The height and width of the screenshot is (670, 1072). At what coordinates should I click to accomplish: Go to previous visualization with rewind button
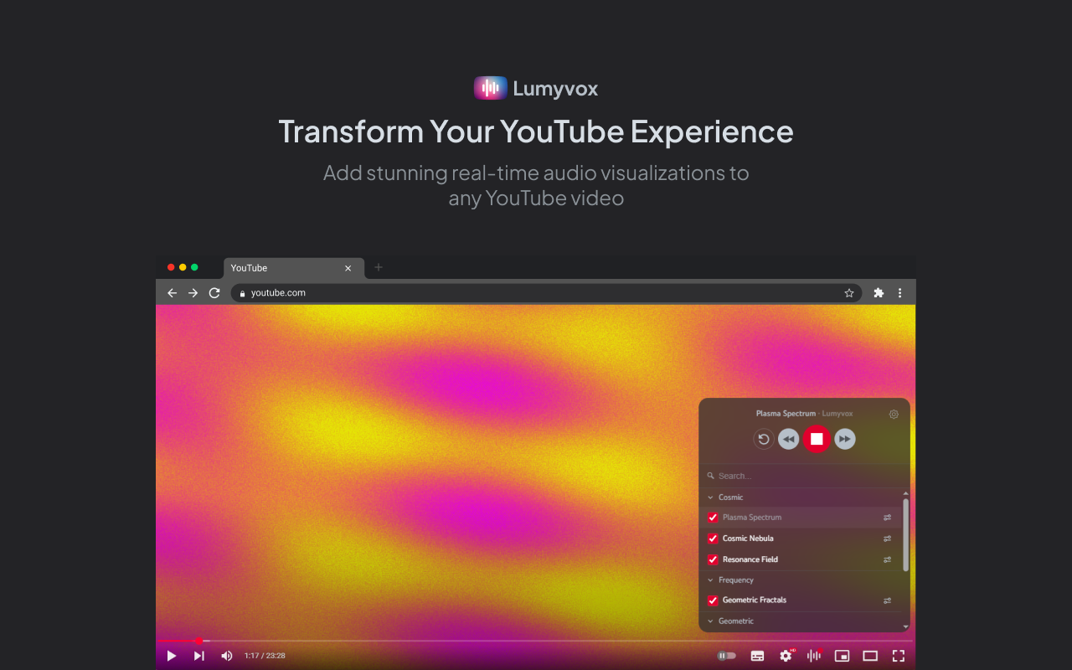[788, 439]
